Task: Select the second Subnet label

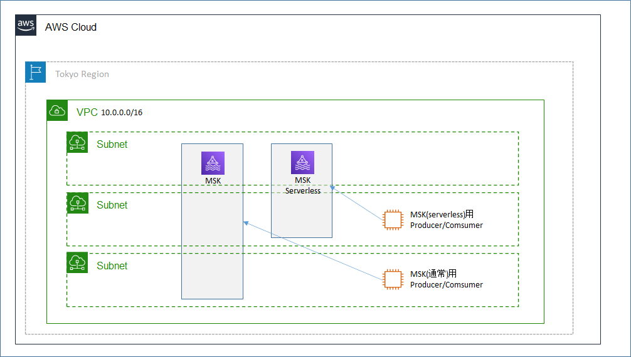Action: (x=112, y=205)
